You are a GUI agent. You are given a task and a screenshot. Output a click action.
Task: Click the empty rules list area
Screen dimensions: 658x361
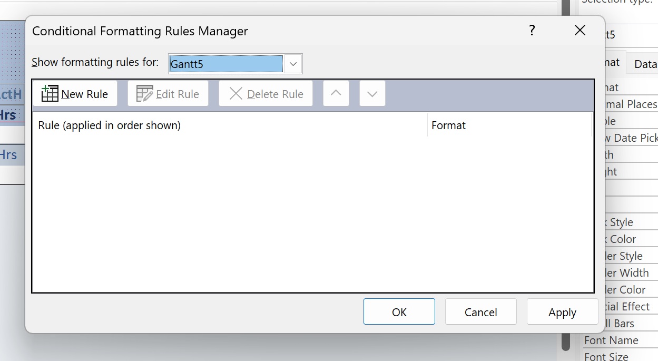coord(311,211)
